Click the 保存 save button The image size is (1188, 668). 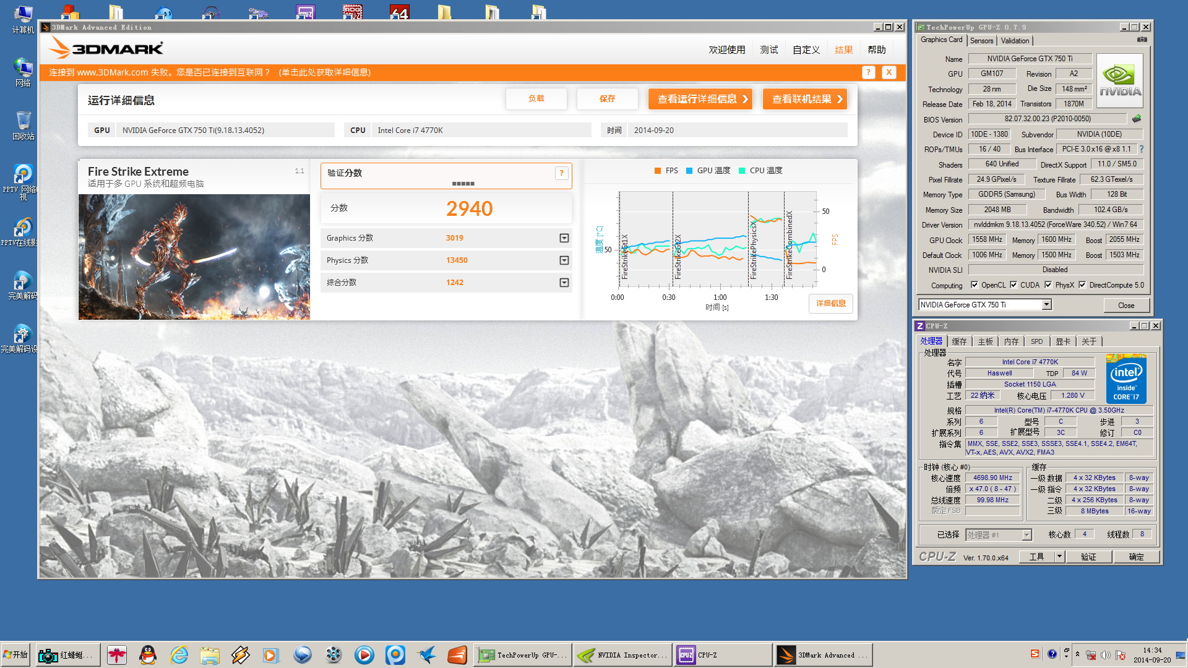tap(607, 99)
